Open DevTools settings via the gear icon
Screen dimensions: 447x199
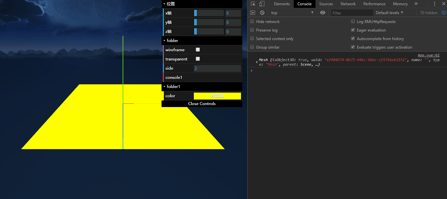pos(443,12)
